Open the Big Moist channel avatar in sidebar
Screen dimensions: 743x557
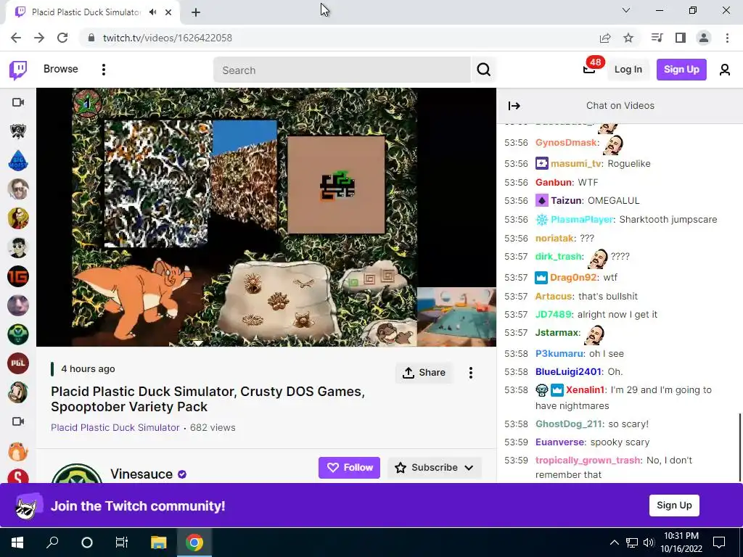coord(18,160)
